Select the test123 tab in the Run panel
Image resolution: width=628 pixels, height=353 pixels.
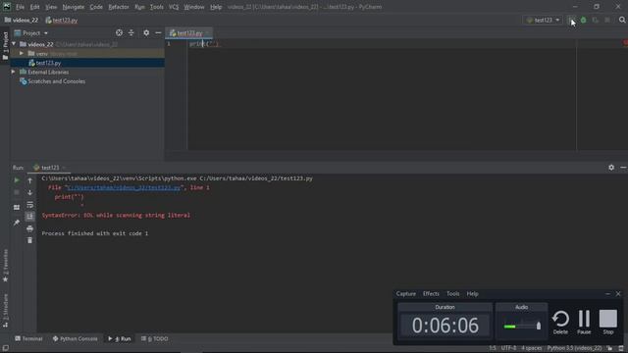pyautogui.click(x=50, y=168)
